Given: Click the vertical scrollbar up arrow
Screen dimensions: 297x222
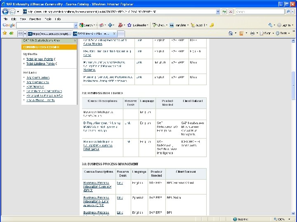Looking at the screenshot, I should [293, 41].
